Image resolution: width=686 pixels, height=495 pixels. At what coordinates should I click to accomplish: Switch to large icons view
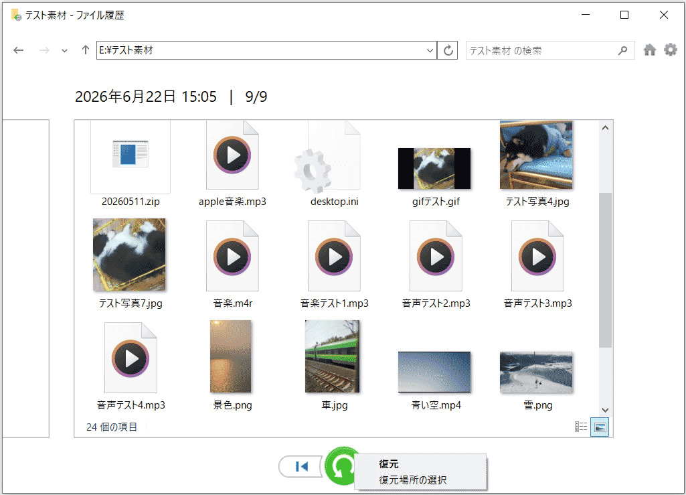tap(600, 427)
